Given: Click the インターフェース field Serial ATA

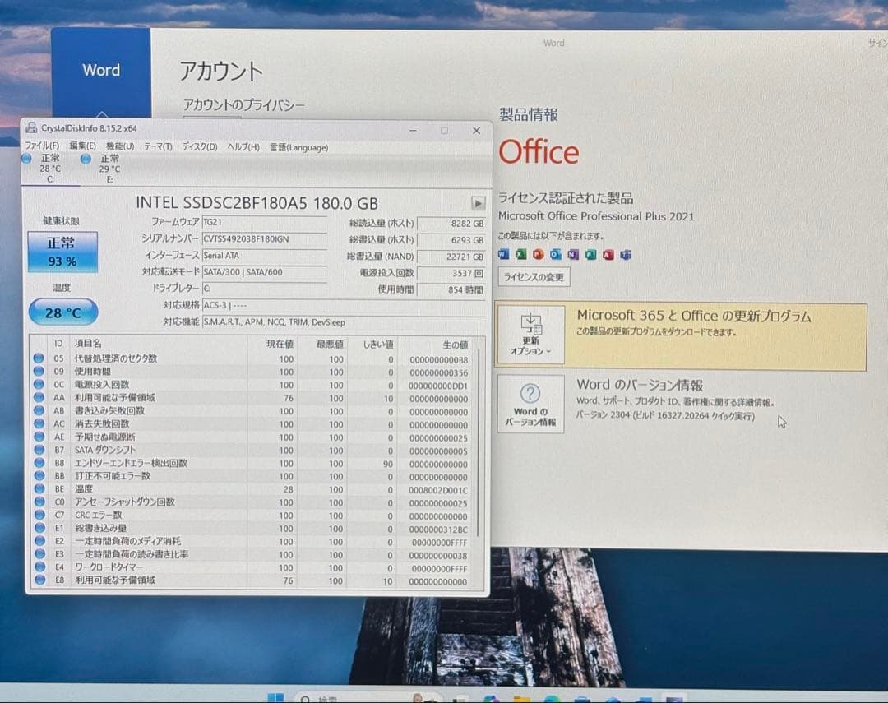Looking at the screenshot, I should pos(264,256).
